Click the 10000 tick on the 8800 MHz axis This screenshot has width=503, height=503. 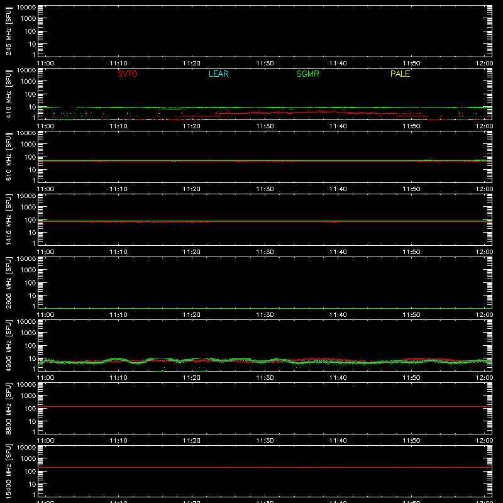point(26,385)
